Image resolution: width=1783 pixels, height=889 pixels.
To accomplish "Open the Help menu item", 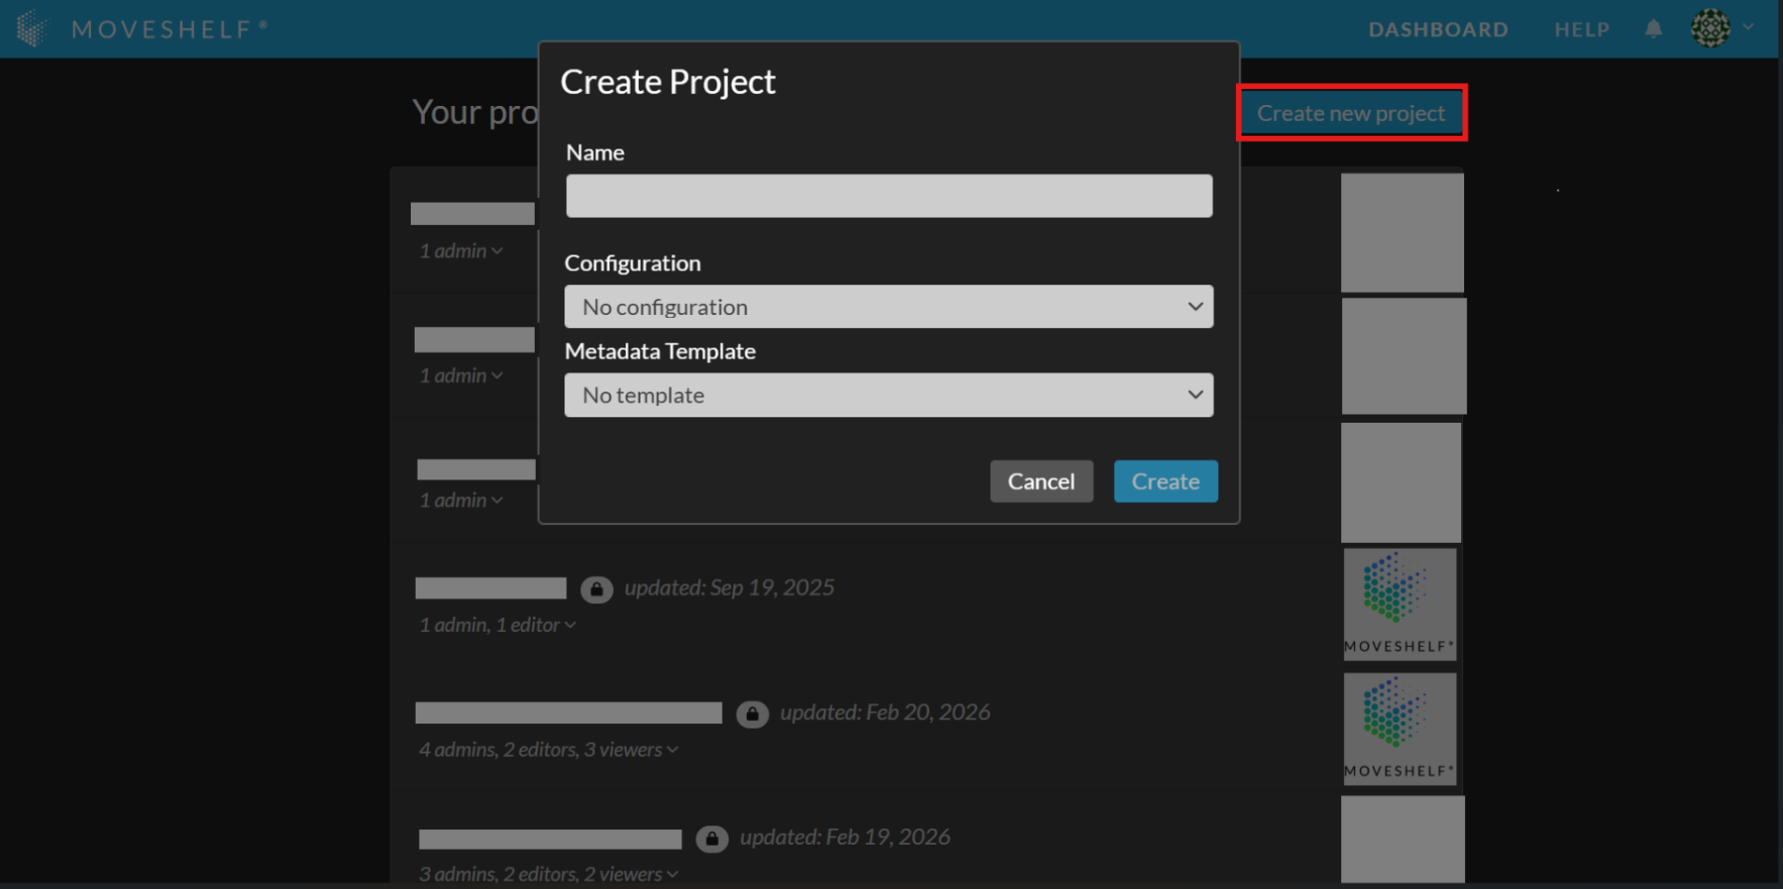I will click(x=1581, y=29).
